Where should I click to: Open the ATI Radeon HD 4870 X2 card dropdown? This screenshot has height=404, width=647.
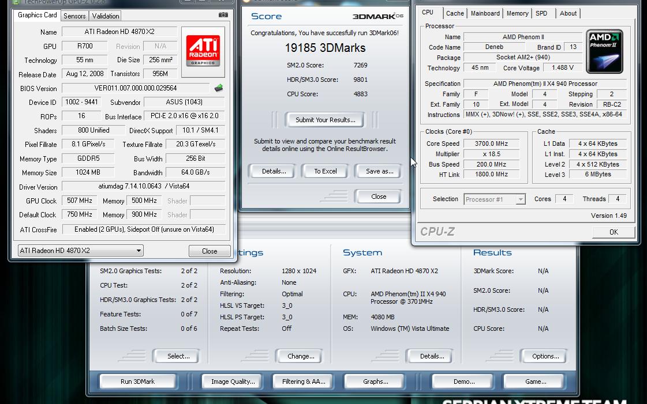click(x=80, y=250)
